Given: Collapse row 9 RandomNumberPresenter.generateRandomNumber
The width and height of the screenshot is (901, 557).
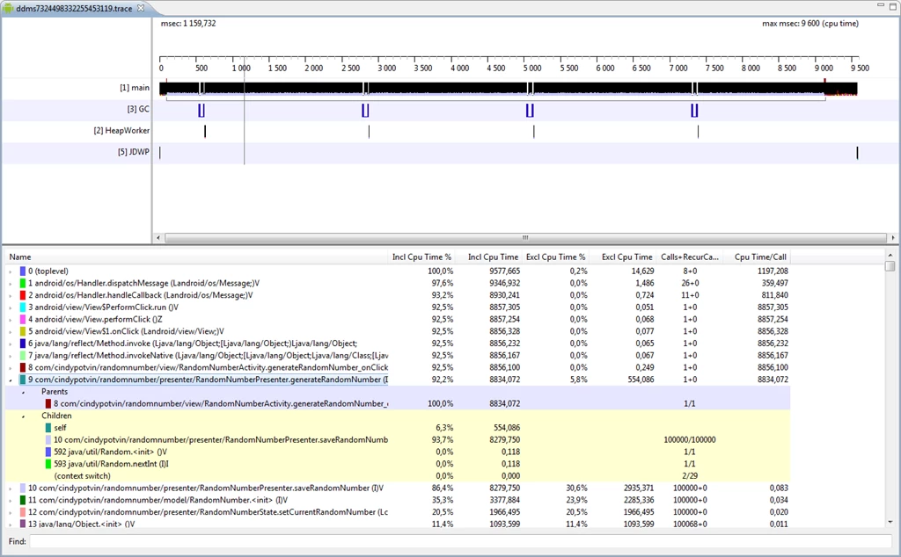Looking at the screenshot, I should (x=11, y=380).
